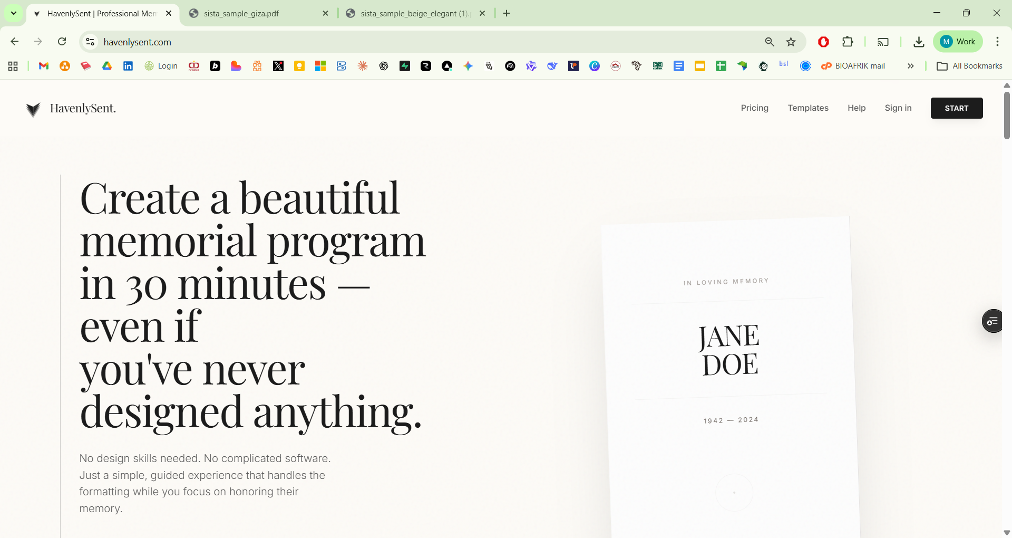Open the Microsoft bookmark

(x=320, y=66)
